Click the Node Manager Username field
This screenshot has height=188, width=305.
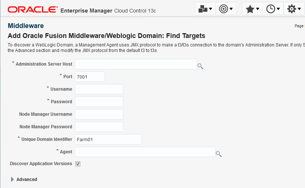[99, 114]
